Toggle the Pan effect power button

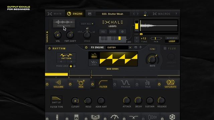(x=70, y=84)
